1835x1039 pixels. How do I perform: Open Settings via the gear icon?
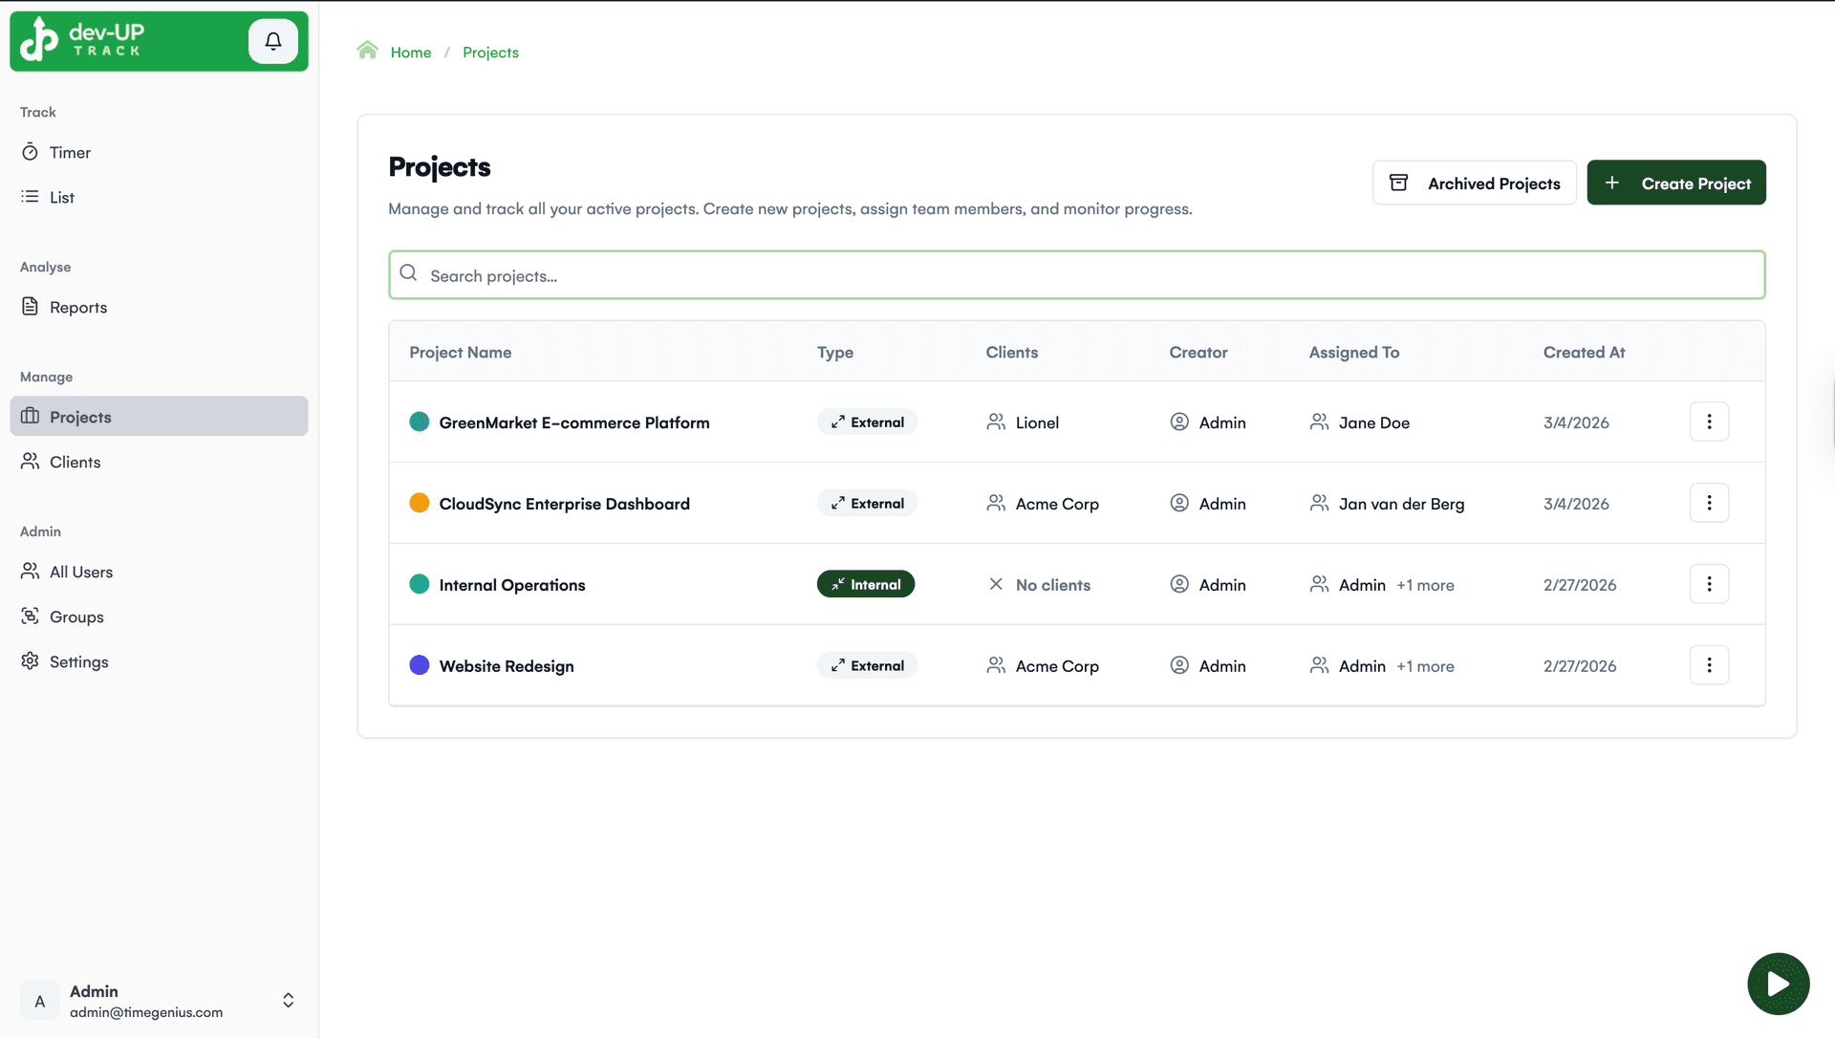30,660
